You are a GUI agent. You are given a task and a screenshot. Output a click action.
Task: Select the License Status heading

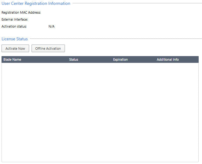click(15, 39)
